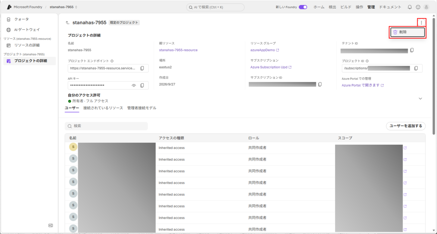Open the notifications bell
Viewport: 437px width, 234px height.
pos(409,7)
